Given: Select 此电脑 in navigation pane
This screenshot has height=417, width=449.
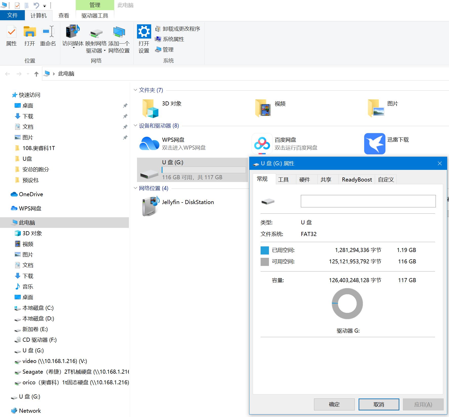Looking at the screenshot, I should pos(65,223).
